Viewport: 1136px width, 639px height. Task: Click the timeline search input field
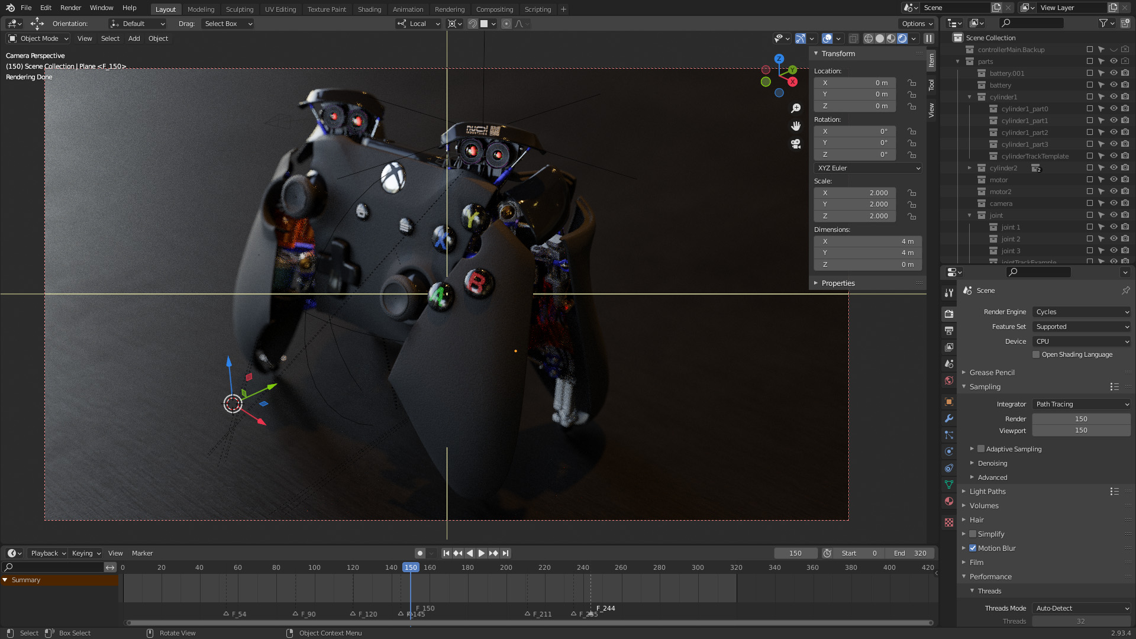click(53, 567)
